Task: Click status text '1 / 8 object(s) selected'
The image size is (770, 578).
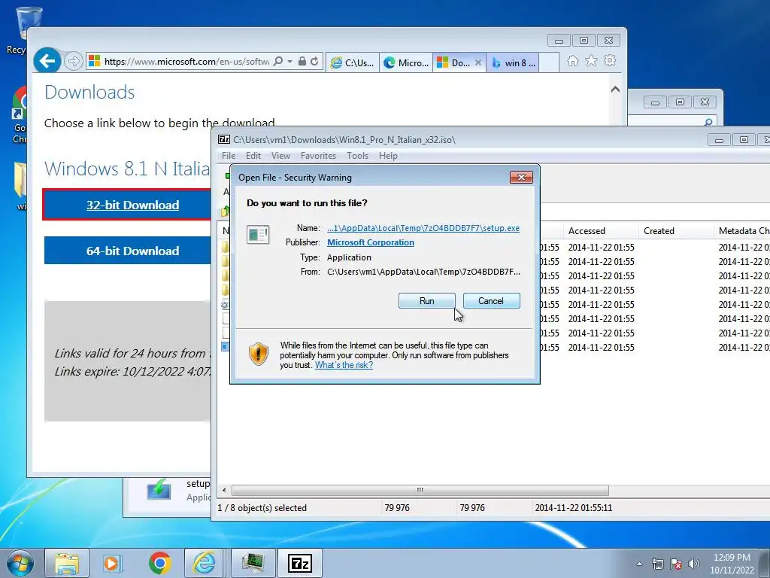Action: (x=262, y=508)
